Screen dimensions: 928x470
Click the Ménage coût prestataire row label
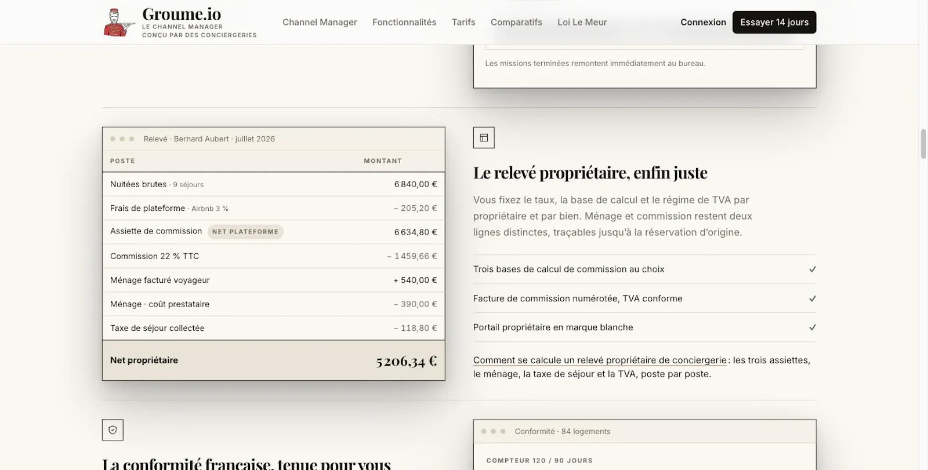click(x=160, y=304)
